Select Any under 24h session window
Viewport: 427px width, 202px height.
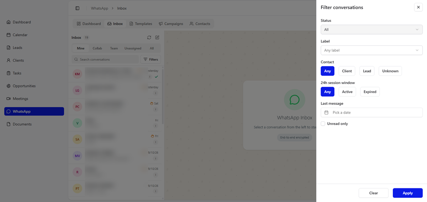(327, 92)
